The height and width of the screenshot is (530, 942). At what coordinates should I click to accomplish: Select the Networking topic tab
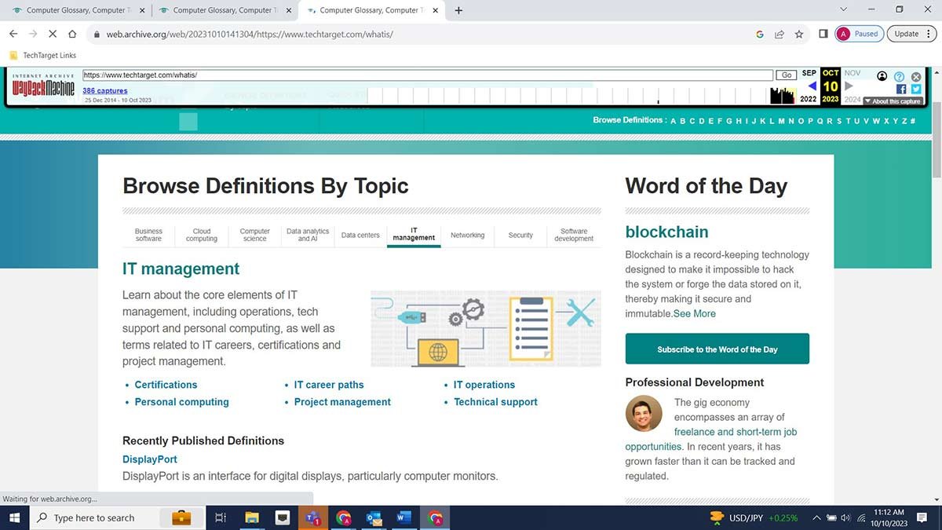(x=467, y=235)
